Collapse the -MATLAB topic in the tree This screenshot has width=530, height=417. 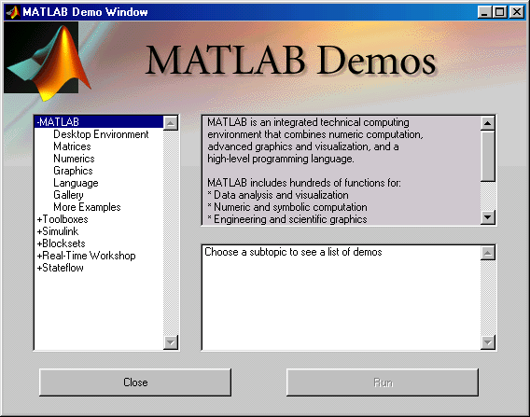coord(99,121)
